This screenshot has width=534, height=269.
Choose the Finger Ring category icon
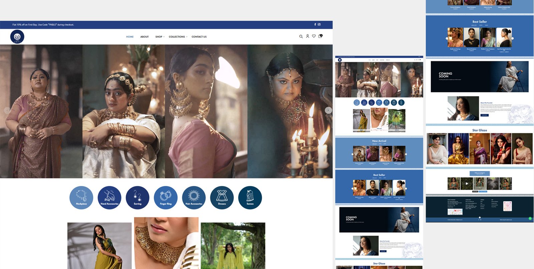click(x=166, y=198)
